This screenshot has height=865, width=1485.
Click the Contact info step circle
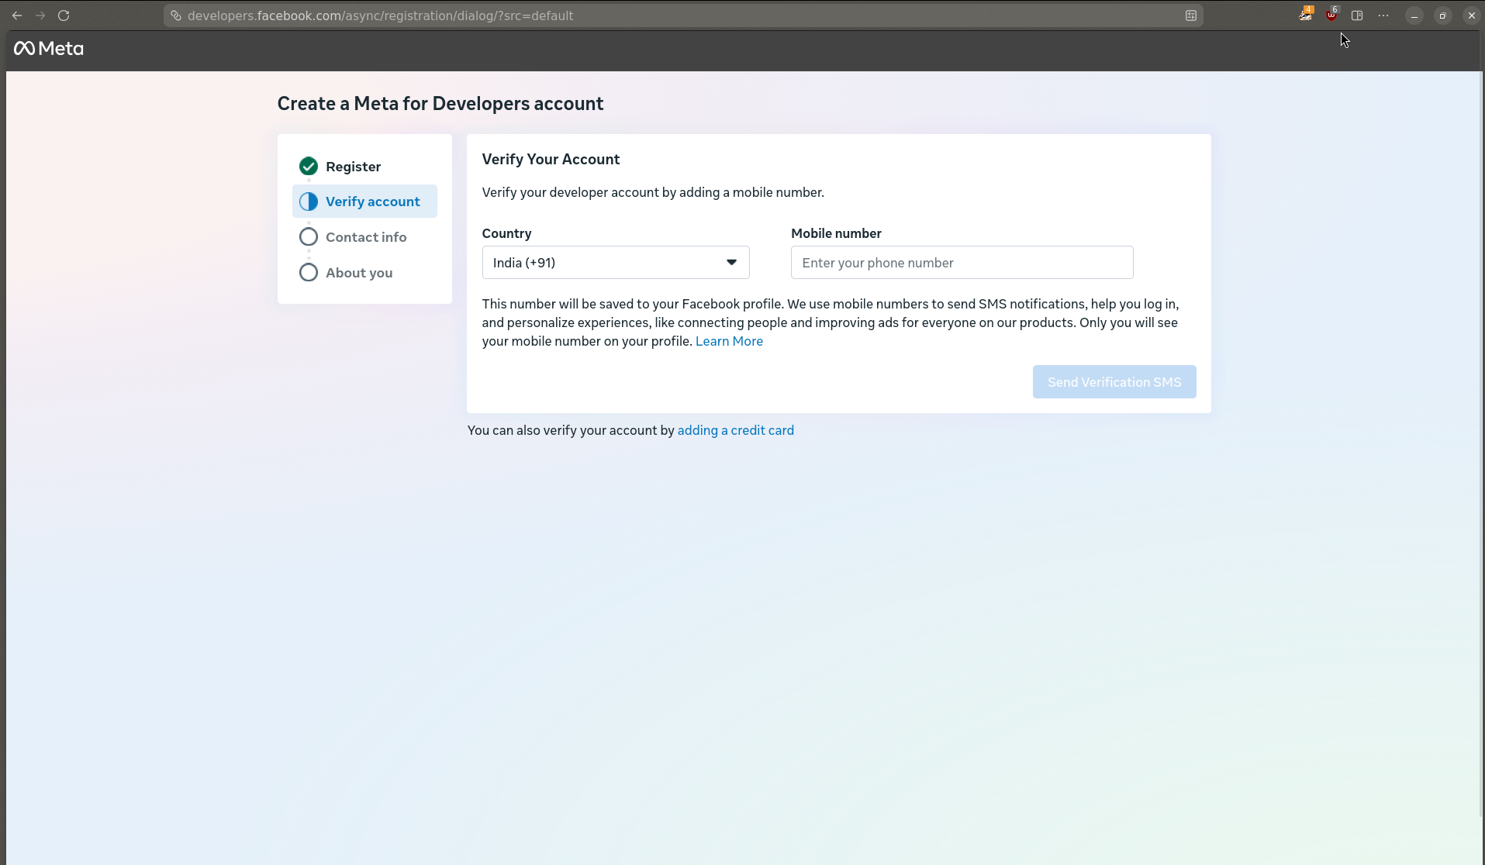pyautogui.click(x=309, y=236)
